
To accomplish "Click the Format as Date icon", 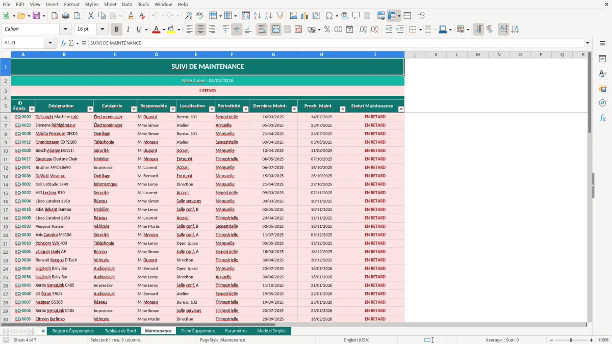I will pyautogui.click(x=349, y=30).
